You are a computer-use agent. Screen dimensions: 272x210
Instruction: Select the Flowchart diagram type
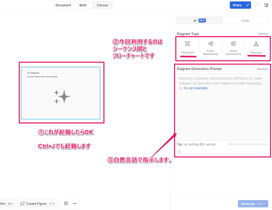click(256, 48)
